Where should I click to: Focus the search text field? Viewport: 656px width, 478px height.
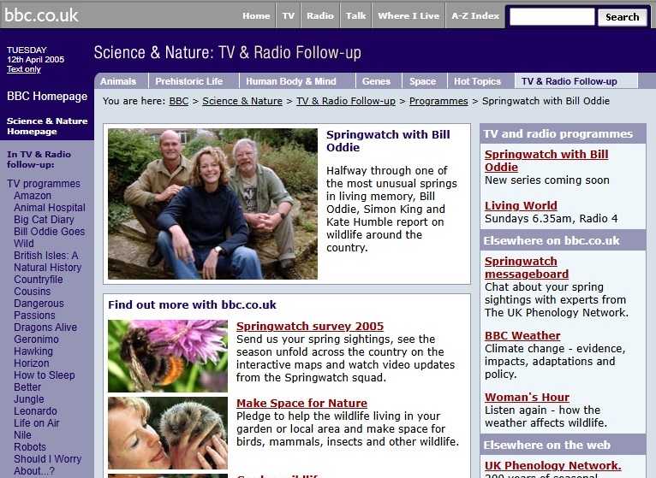[552, 17]
